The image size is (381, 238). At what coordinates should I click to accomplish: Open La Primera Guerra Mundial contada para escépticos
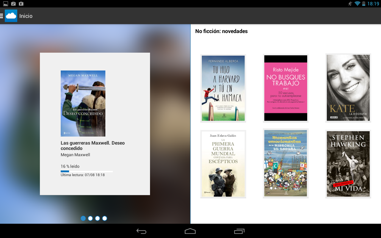point(223,164)
